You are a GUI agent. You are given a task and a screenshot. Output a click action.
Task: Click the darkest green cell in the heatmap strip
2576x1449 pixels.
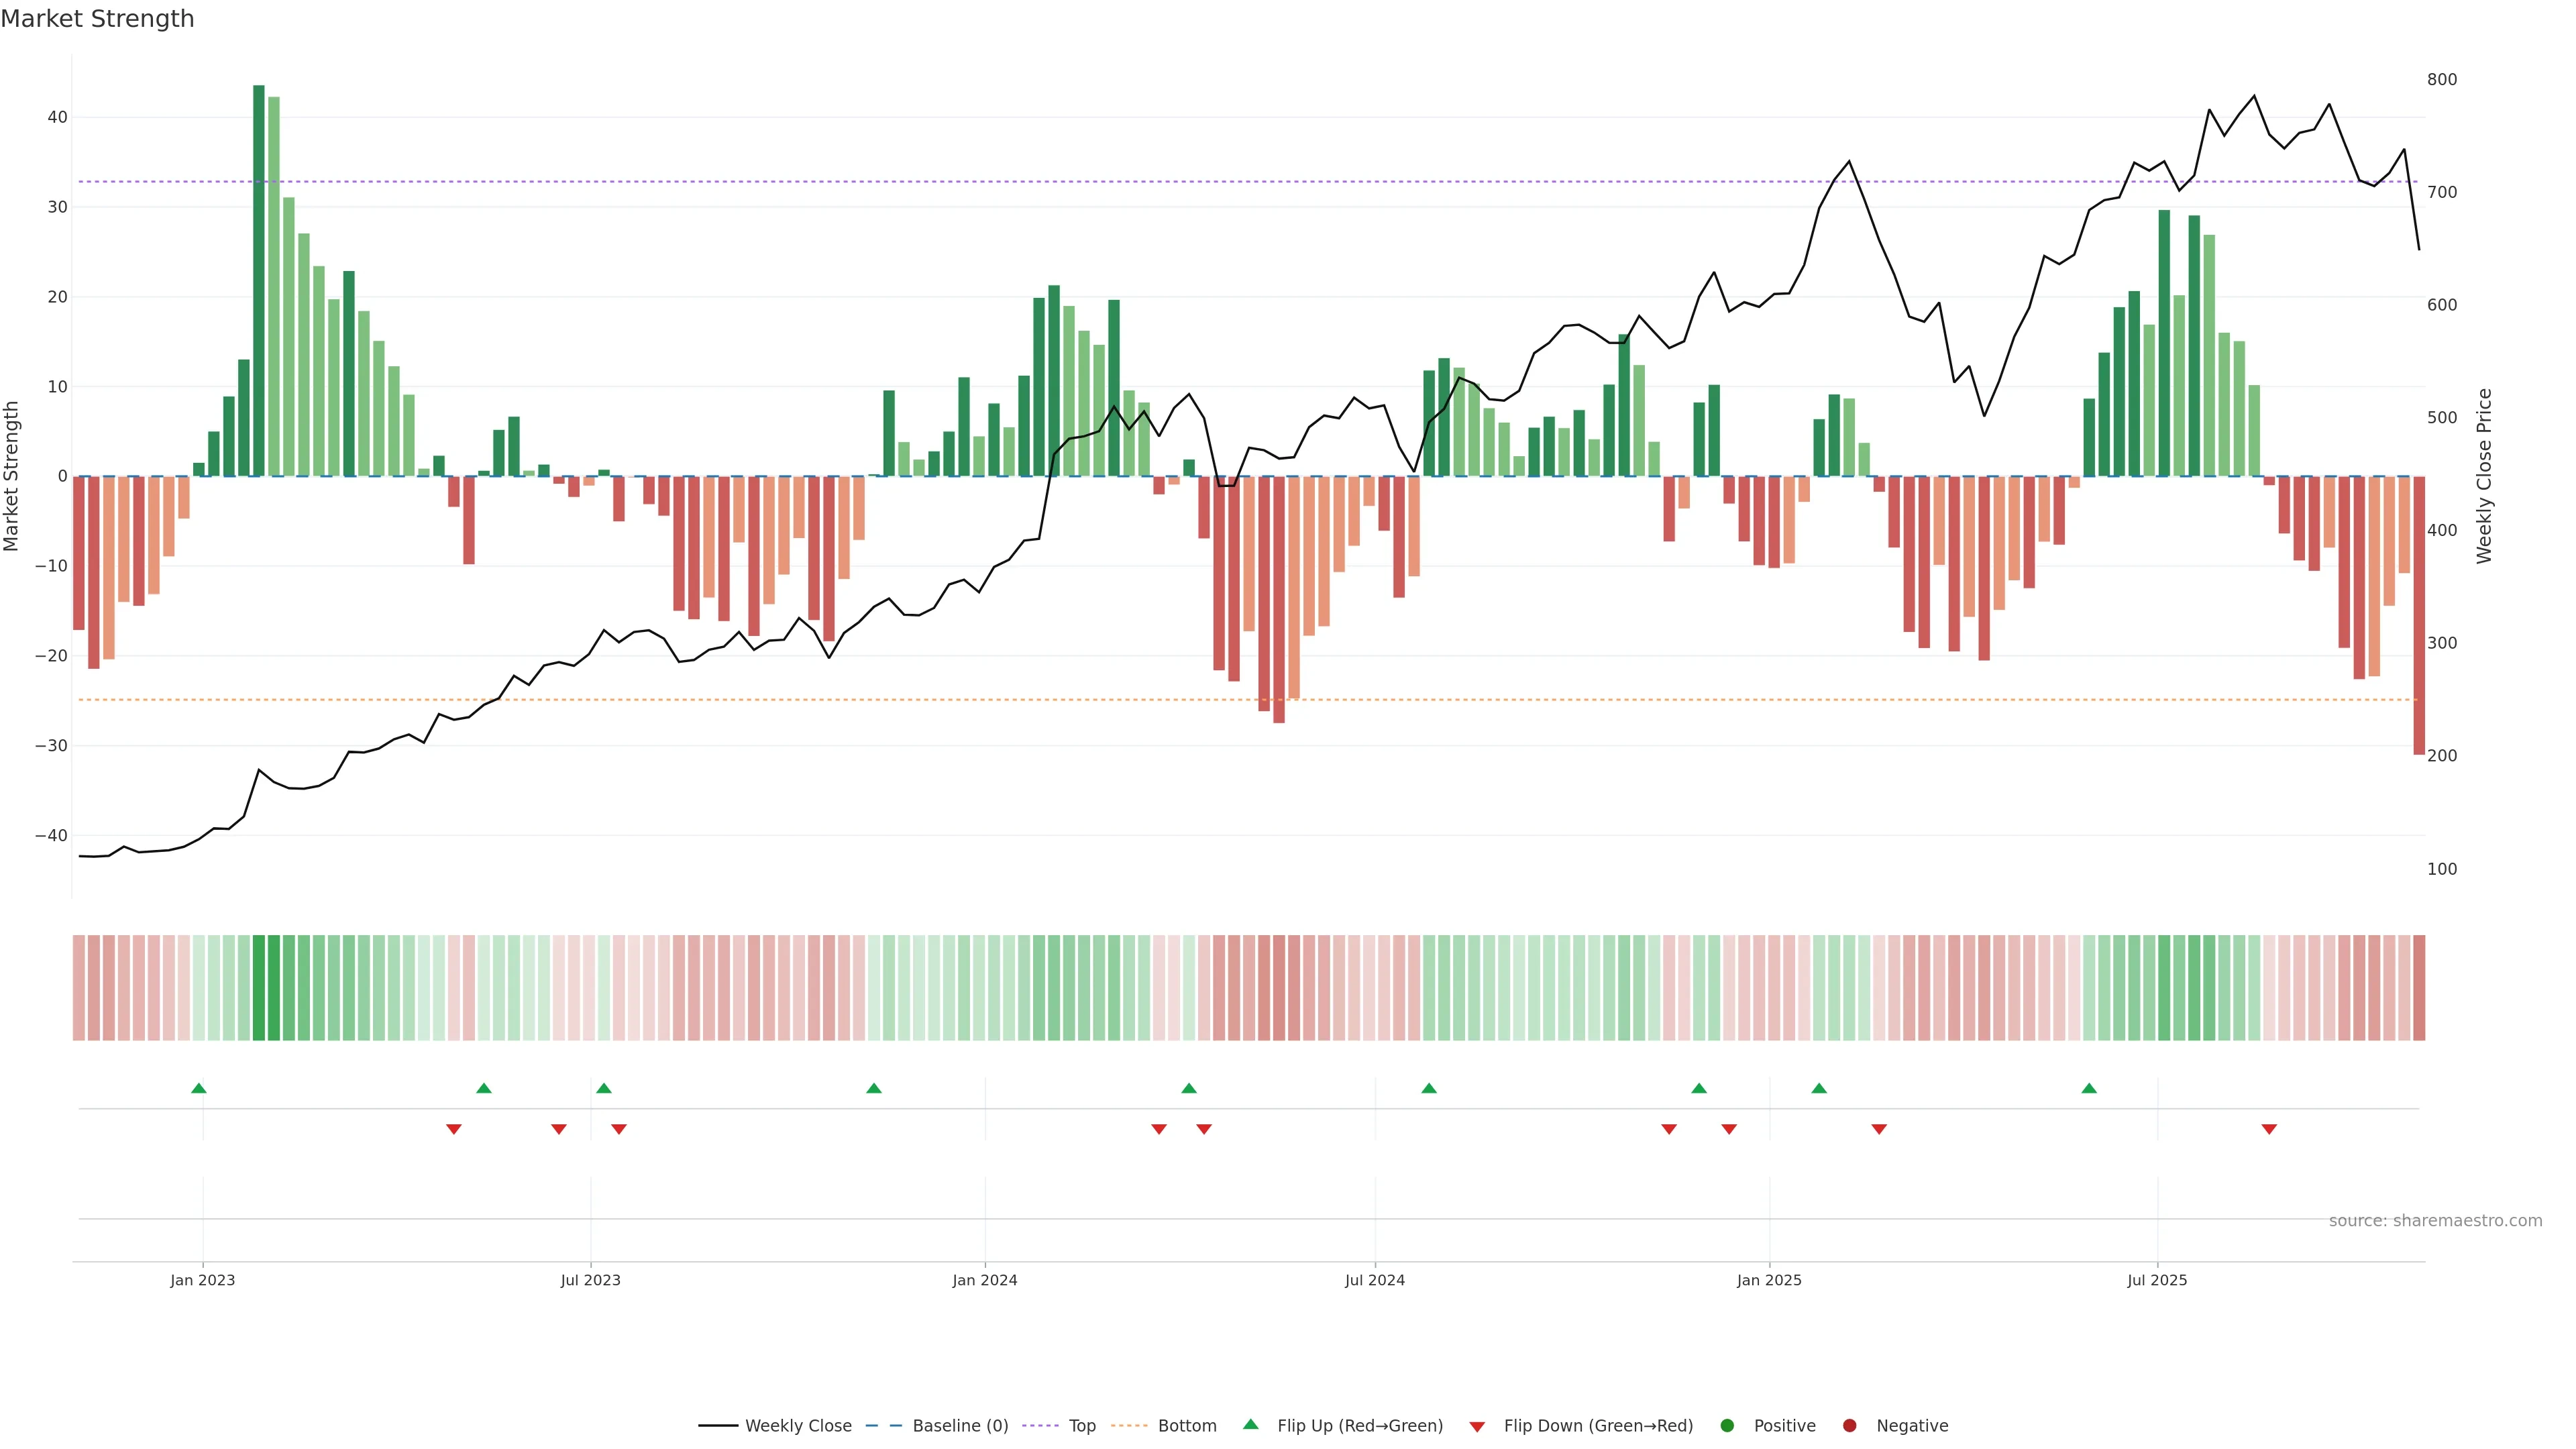click(259, 988)
